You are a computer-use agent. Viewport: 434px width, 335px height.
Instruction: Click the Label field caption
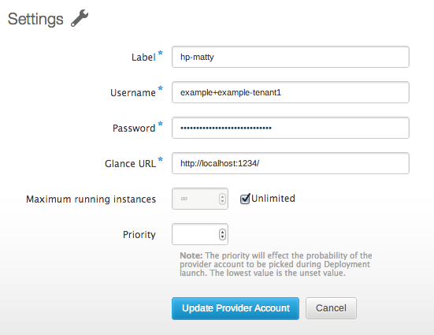[143, 57]
